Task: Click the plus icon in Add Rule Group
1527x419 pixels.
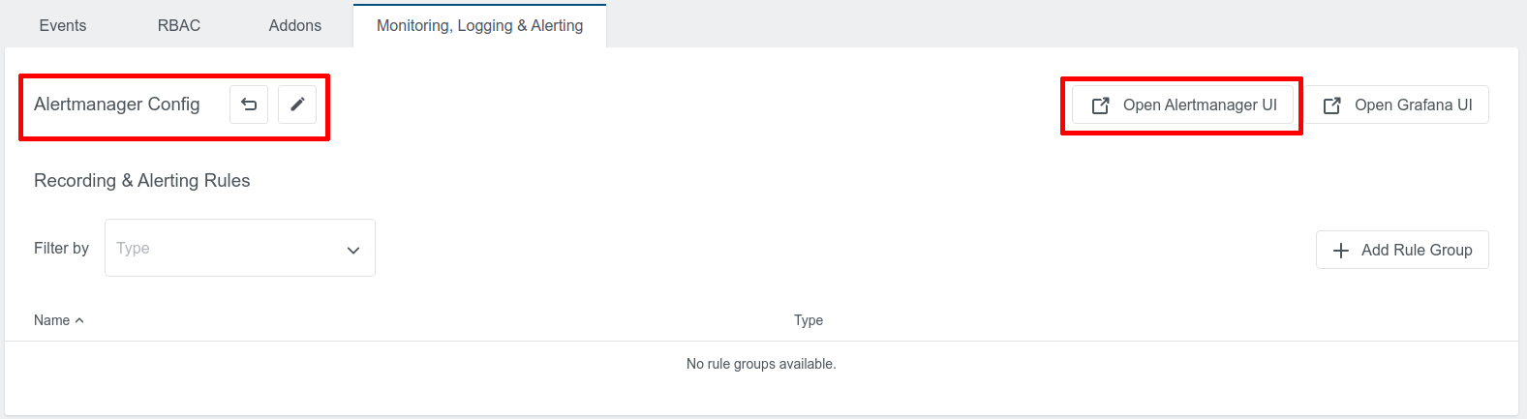Action: tap(1341, 251)
